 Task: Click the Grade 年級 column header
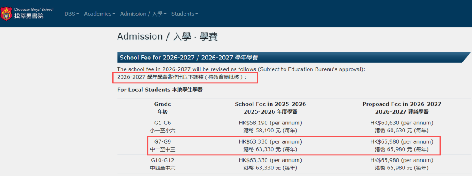click(163, 108)
